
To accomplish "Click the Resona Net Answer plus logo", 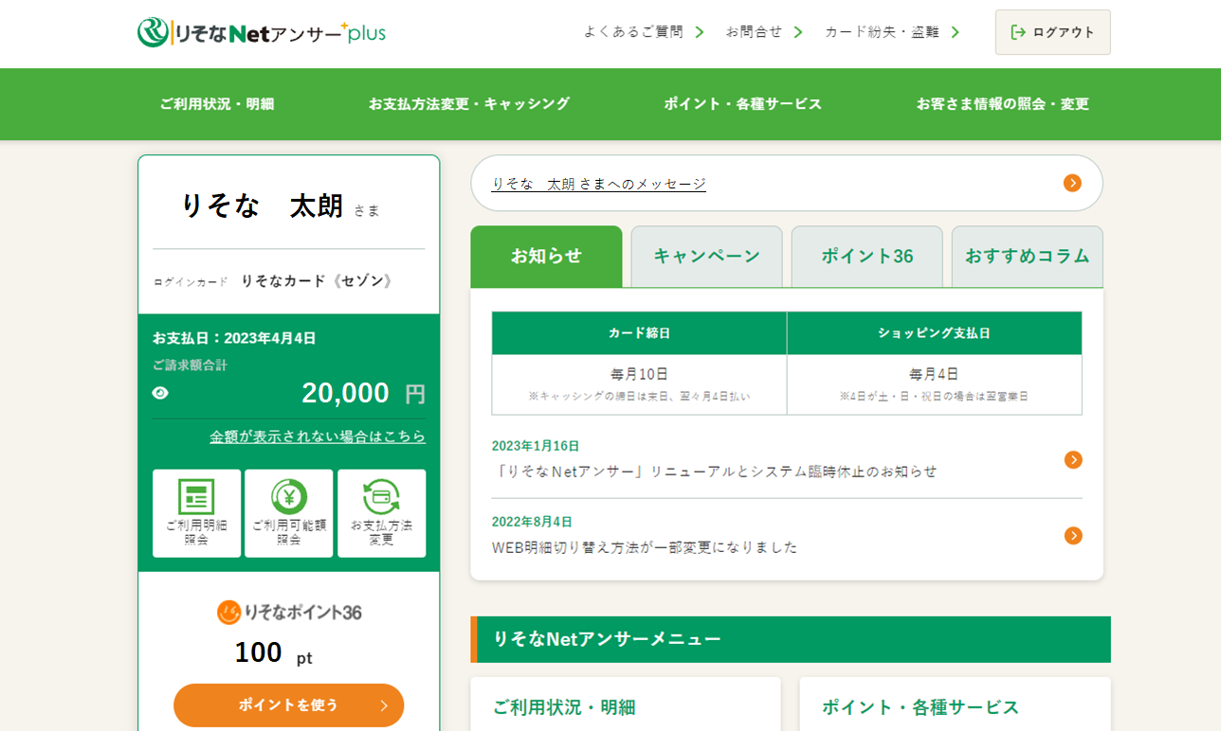I will pos(262,32).
